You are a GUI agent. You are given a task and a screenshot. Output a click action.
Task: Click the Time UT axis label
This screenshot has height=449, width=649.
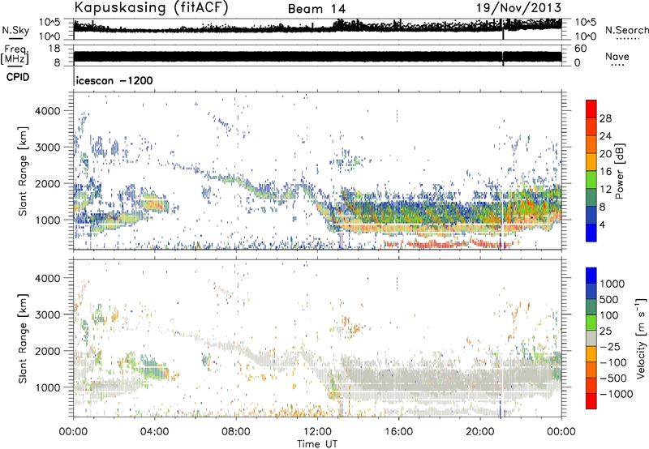pos(317,444)
